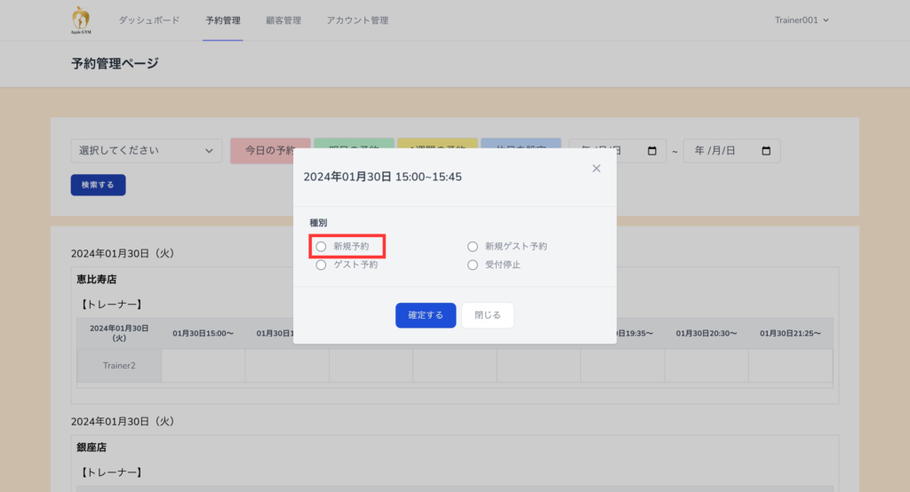This screenshot has width=910, height=492.
Task: Click the Apple GYM logo
Action: pos(81,20)
